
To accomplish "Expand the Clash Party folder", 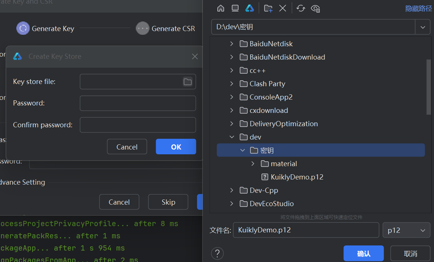I will (232, 84).
